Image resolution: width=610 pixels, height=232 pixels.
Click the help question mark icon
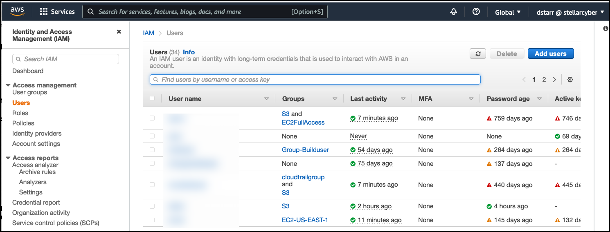pyautogui.click(x=476, y=12)
